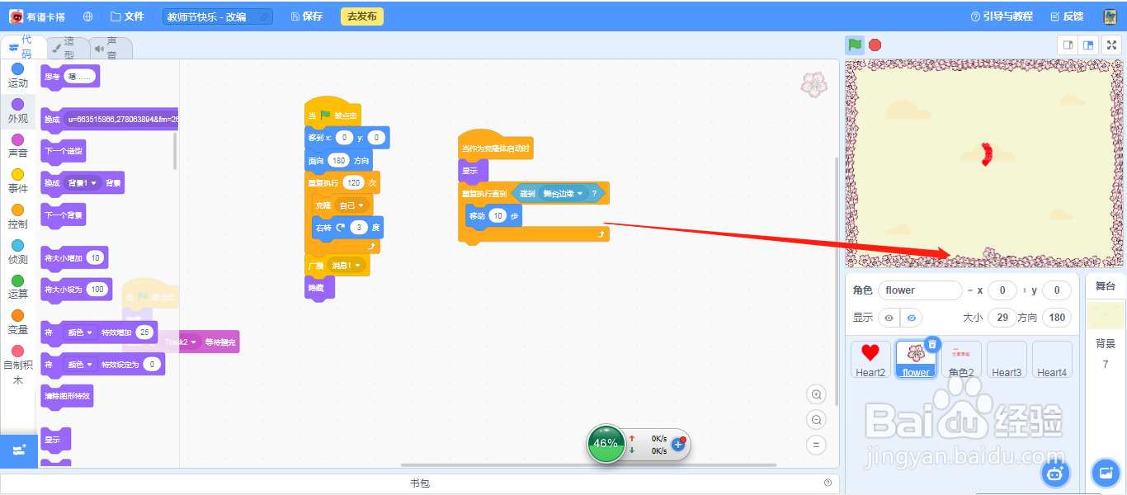Click 保存 save button
This screenshot has height=495, width=1127.
307,16
